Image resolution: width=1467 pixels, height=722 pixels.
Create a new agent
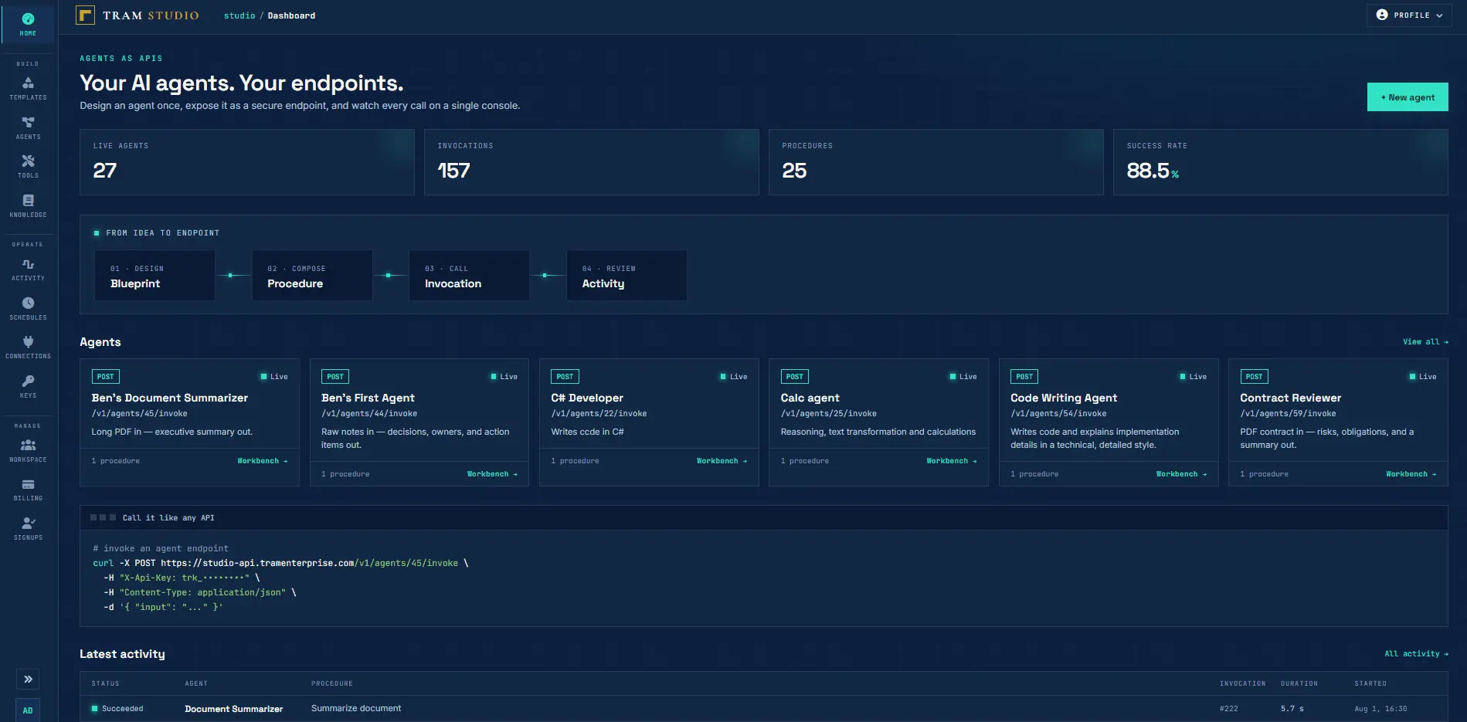(x=1408, y=97)
